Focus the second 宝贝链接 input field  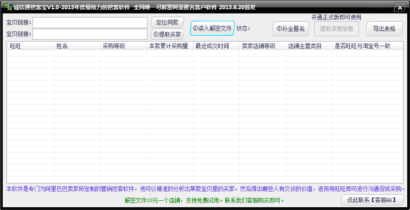tap(90, 34)
